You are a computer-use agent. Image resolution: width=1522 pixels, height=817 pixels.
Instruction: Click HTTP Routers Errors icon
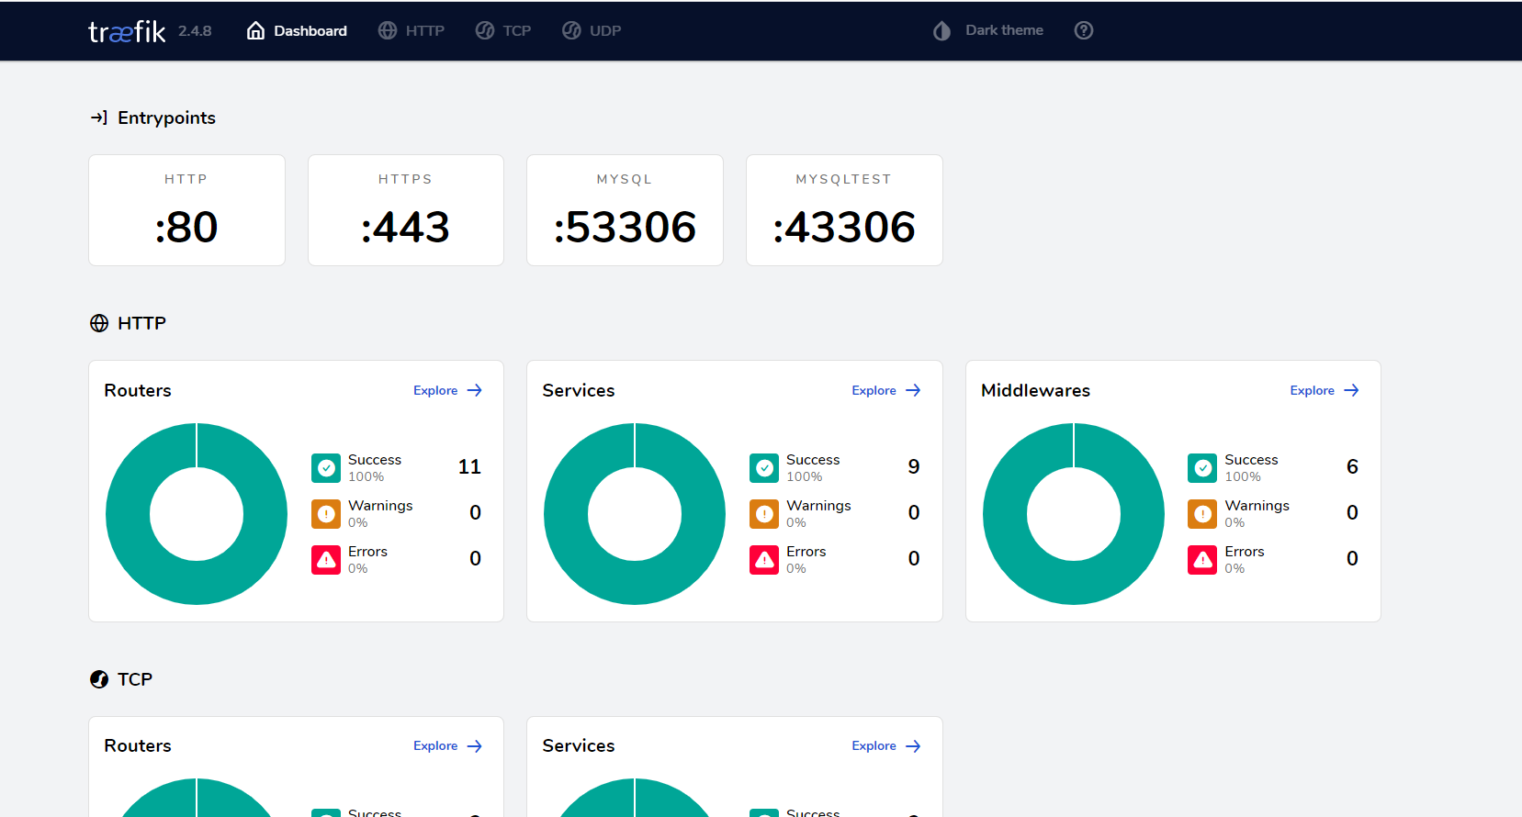(326, 560)
